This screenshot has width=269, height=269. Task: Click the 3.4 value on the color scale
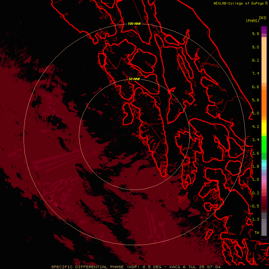256,140
